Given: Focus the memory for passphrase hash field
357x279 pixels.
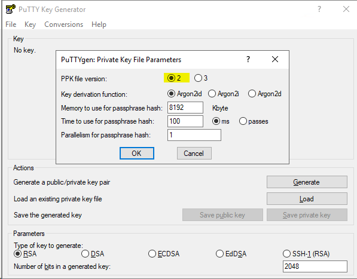Looking at the screenshot, I should point(185,108).
